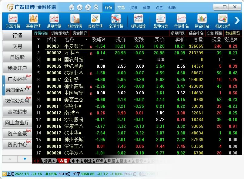Open the 品种分类 category icon
This screenshot has height=179, width=244.
[x=161, y=21]
